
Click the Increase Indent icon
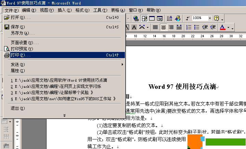point(213,27)
